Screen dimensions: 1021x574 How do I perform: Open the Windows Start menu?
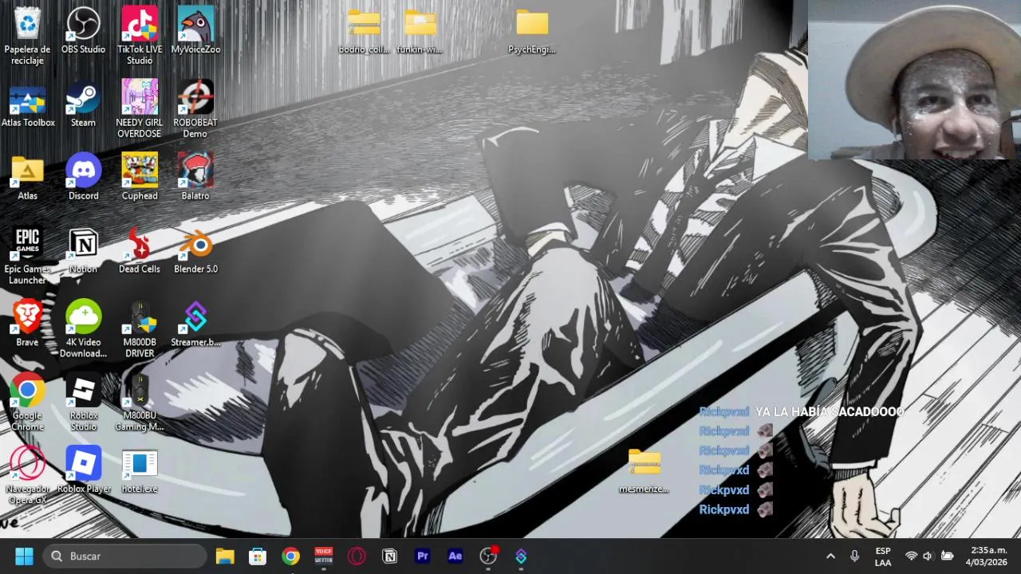click(24, 556)
